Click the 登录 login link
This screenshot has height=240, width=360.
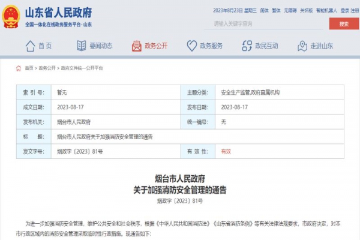pos(344,10)
